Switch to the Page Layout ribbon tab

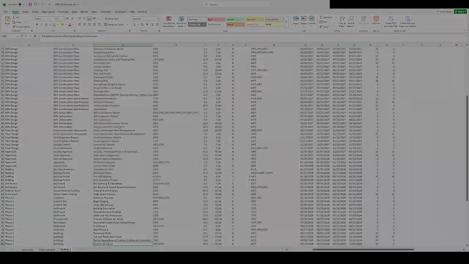pos(48,12)
